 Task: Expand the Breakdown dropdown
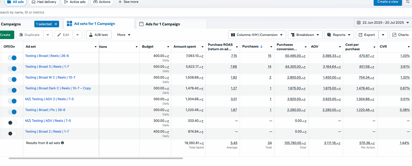305,35
